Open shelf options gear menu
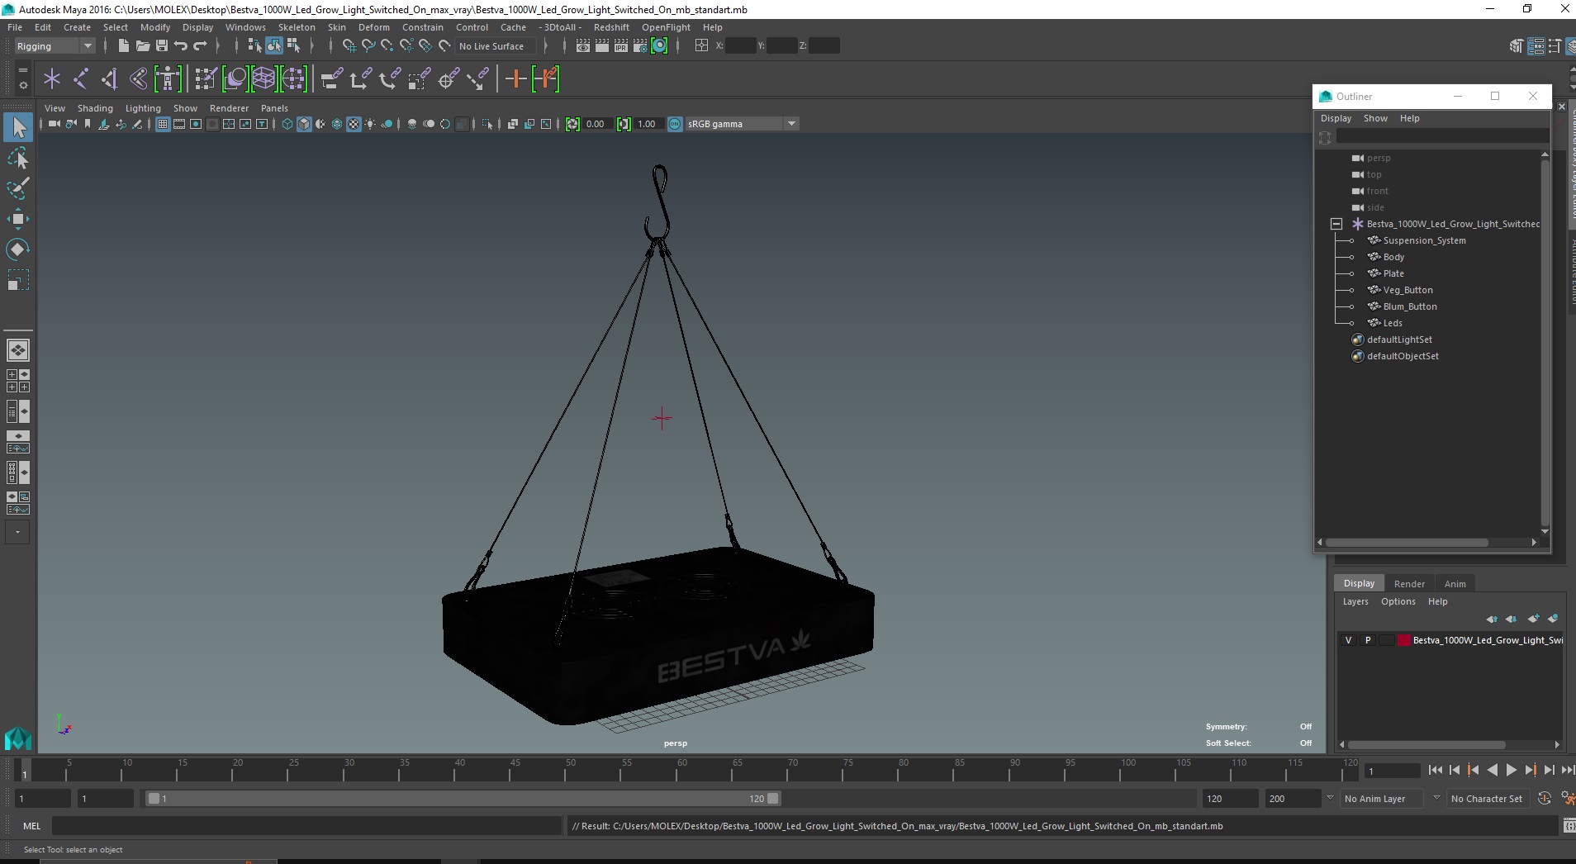This screenshot has width=1576, height=864. 22,85
